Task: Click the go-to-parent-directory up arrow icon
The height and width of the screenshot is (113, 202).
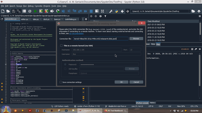Action: 199,11
